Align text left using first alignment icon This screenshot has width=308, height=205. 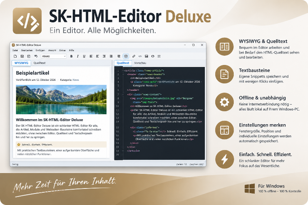click(91, 56)
